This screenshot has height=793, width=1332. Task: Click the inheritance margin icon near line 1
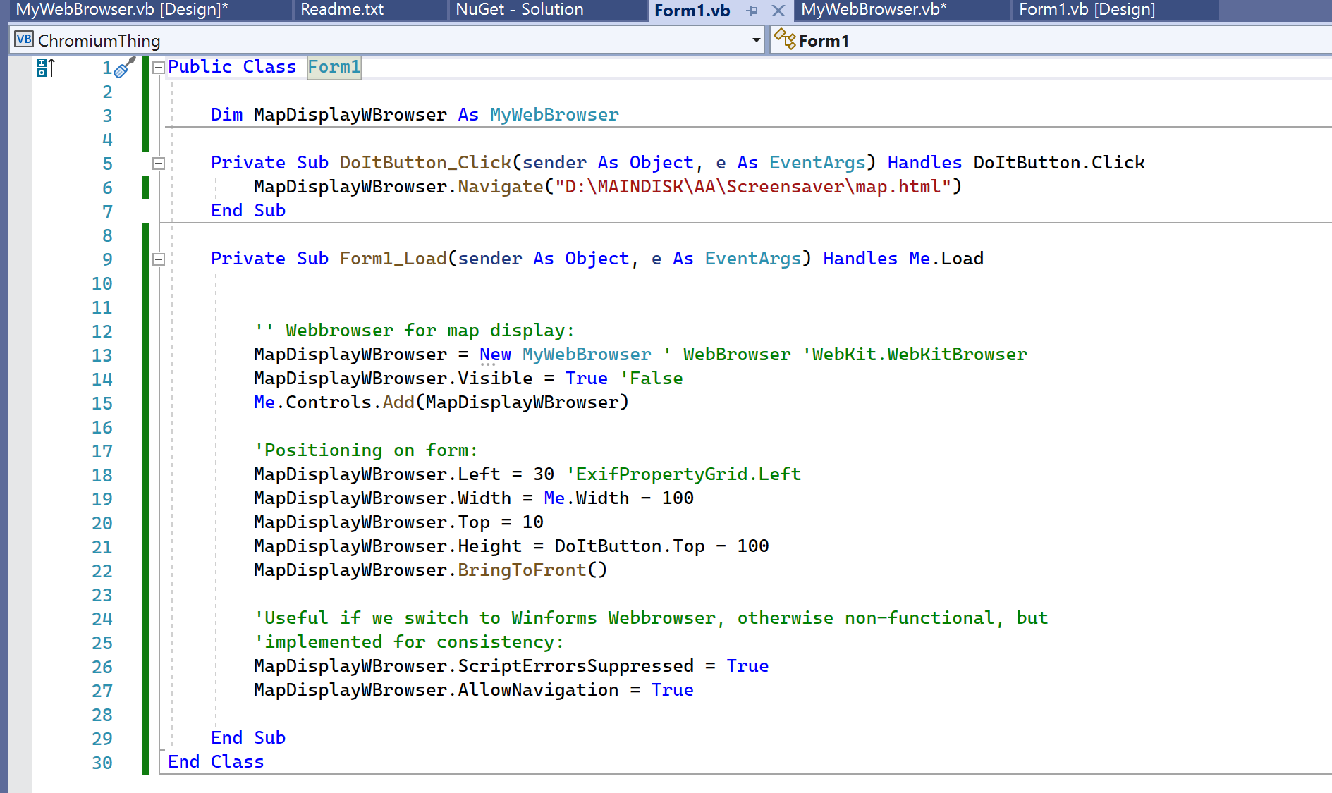[x=45, y=68]
